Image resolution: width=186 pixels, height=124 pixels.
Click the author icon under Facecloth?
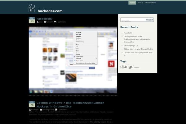(38, 22)
